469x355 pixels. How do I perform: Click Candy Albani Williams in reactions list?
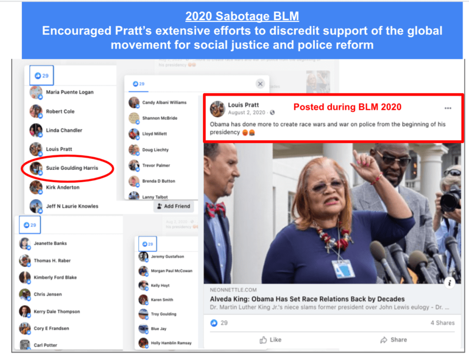pyautogui.click(x=164, y=102)
